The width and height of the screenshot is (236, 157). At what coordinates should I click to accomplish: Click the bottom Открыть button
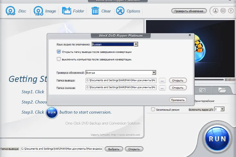pos(134,149)
